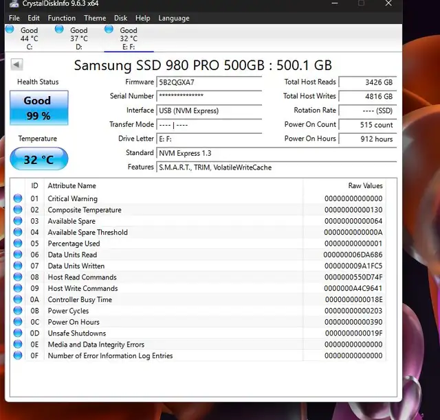
Task: Click raw value 0000000000019F
Action: point(353,333)
